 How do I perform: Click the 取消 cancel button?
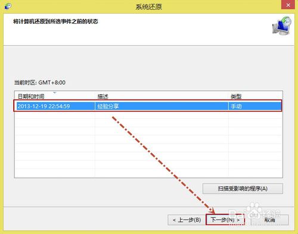point(269,220)
